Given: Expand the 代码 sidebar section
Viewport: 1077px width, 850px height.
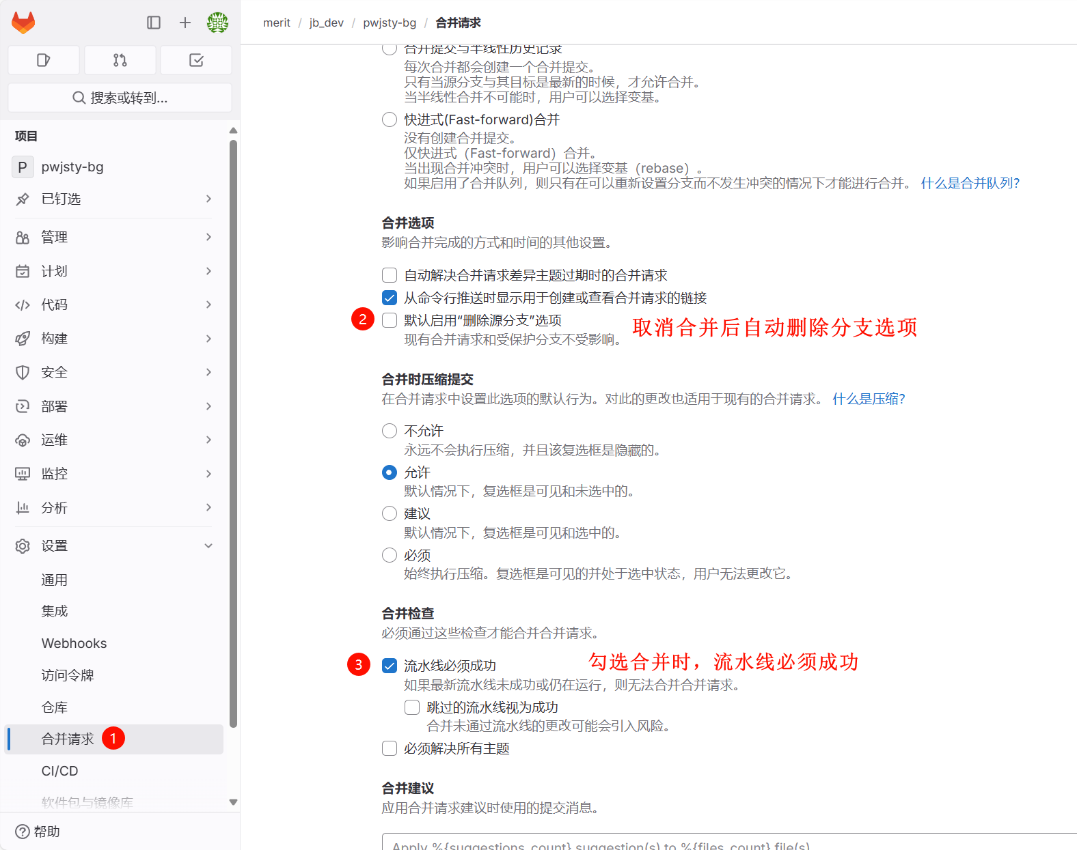Looking at the screenshot, I should pyautogui.click(x=113, y=304).
